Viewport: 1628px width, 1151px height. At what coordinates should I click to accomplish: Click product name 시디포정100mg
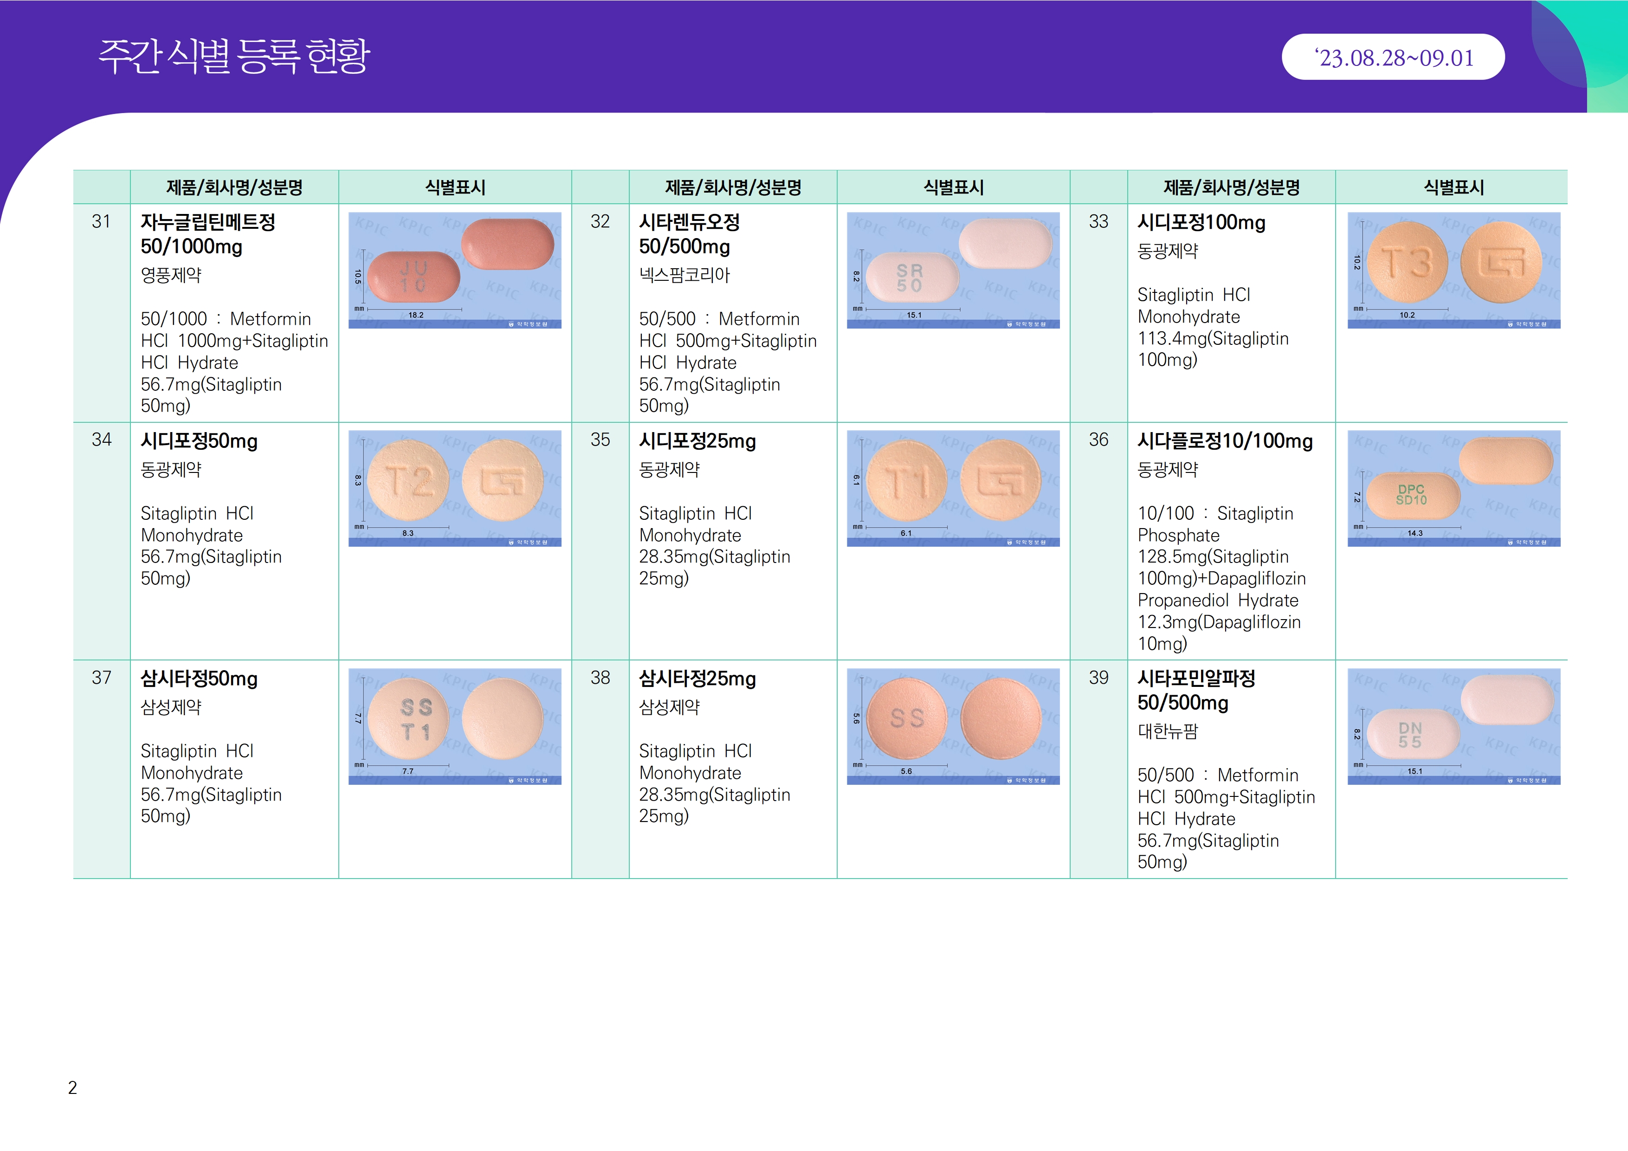1201,223
